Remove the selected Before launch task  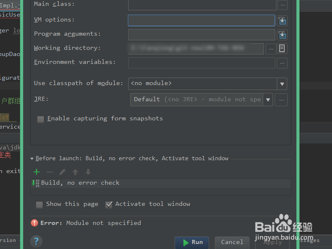point(49,171)
